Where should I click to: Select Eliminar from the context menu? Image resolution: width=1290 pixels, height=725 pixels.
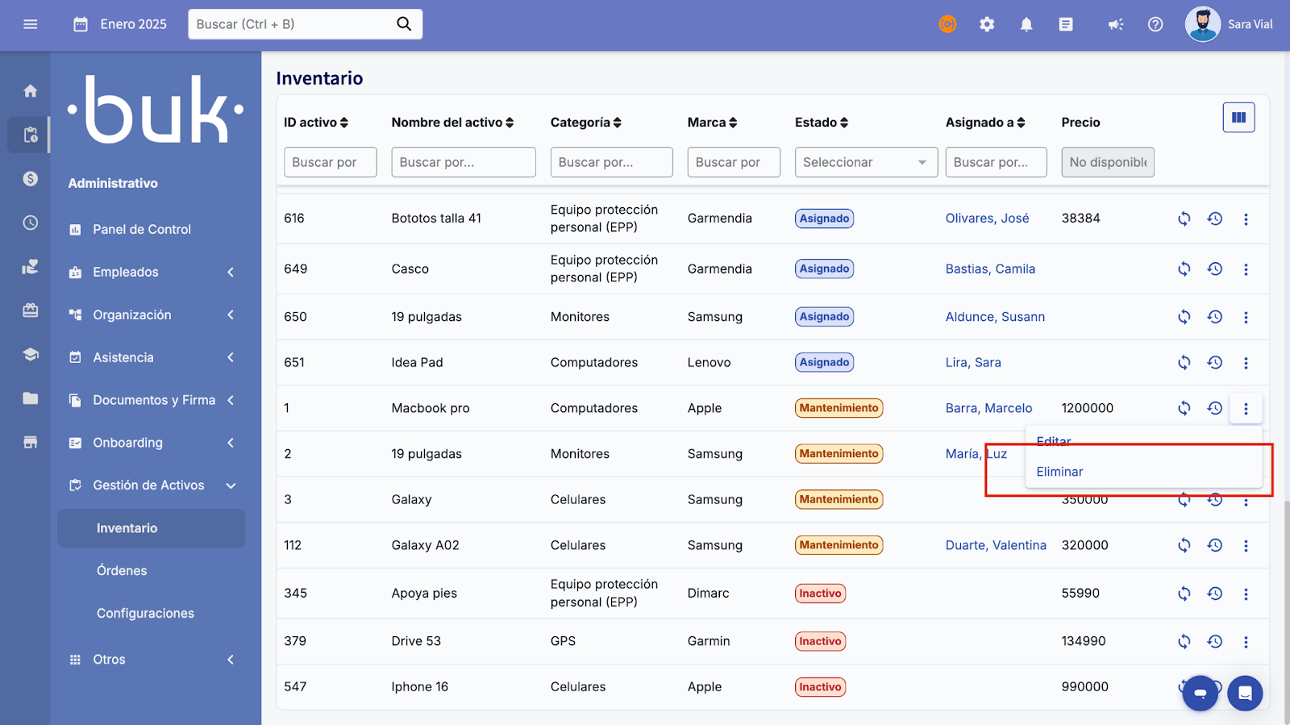point(1059,472)
